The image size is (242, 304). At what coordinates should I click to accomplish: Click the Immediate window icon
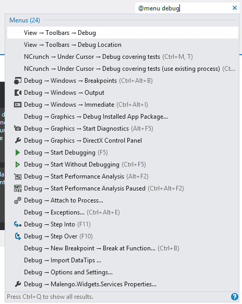tap(18, 105)
